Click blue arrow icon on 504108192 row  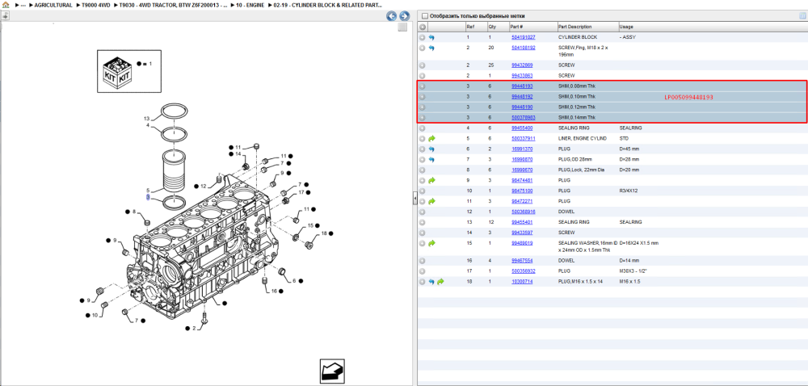pos(431,48)
